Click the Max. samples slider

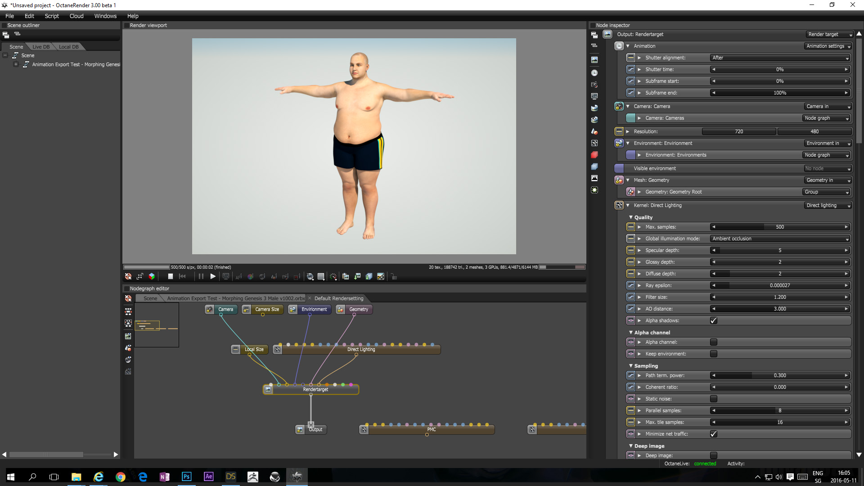pyautogui.click(x=780, y=227)
